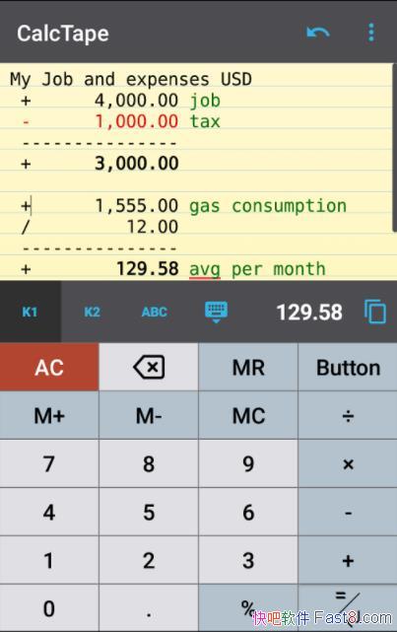
Task: Tap the backspace delete key
Action: coord(149,367)
